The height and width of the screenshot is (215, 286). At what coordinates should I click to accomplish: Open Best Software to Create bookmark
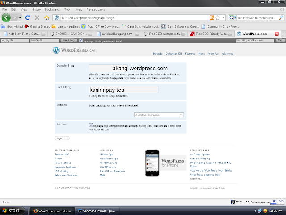click(x=180, y=26)
